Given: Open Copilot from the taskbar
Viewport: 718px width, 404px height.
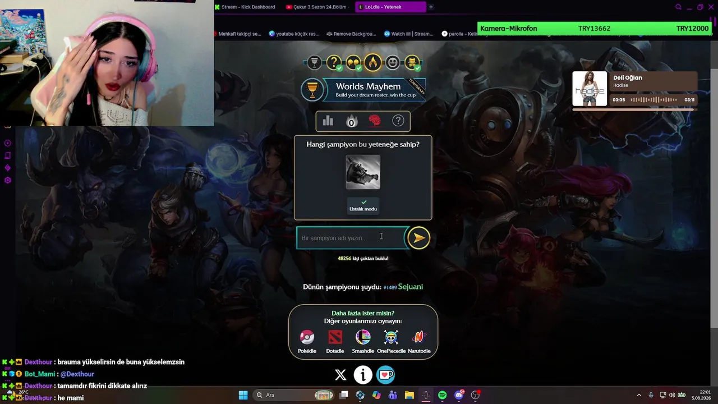Looking at the screenshot, I should pyautogui.click(x=376, y=395).
